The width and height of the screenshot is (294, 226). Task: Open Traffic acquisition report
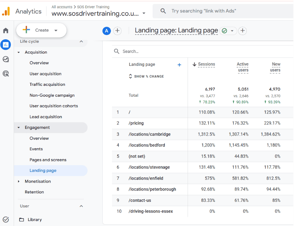(47, 84)
